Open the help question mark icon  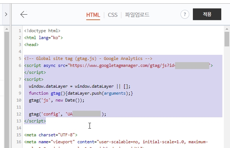(x=185, y=14)
